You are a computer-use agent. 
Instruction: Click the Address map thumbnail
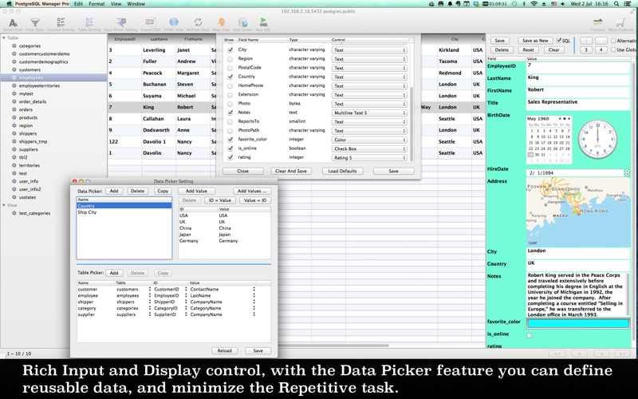point(577,213)
